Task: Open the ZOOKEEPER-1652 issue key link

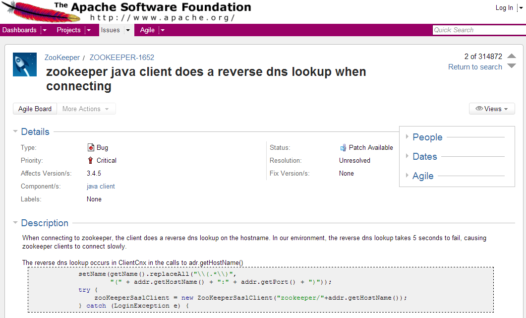Action: (122, 58)
